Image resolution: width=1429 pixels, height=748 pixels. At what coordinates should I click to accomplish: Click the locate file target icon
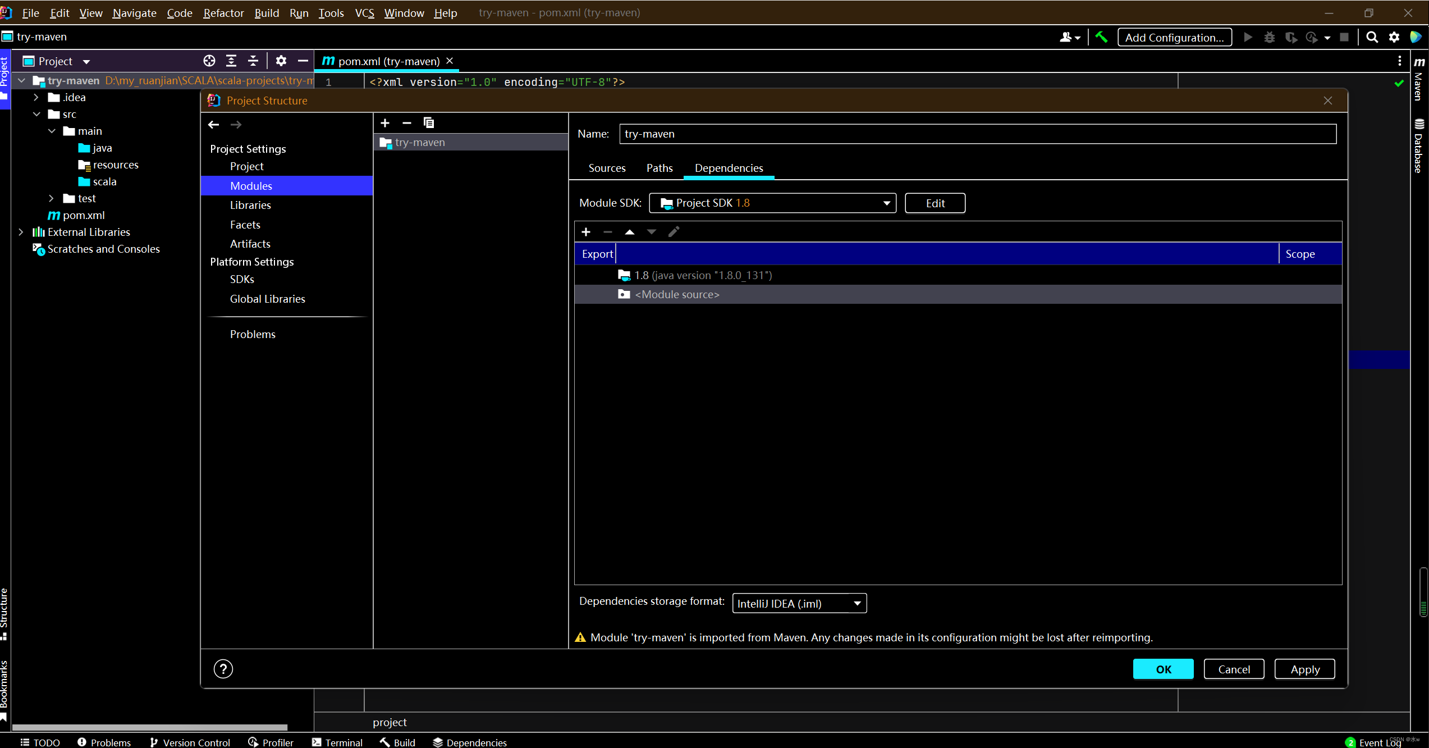(209, 61)
